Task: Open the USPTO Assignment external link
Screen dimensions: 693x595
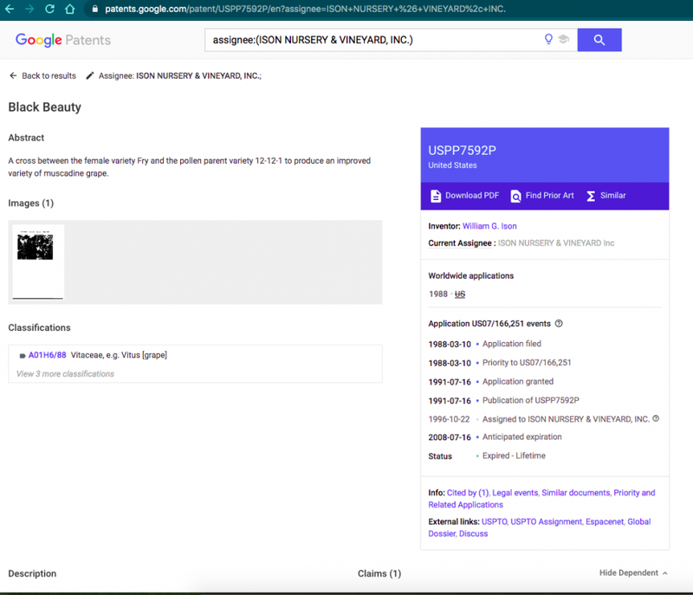Action: point(546,521)
